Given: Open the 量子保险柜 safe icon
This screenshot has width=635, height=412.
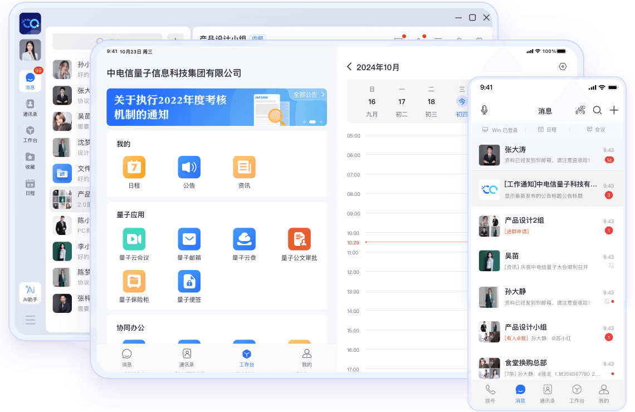Looking at the screenshot, I should 134,282.
